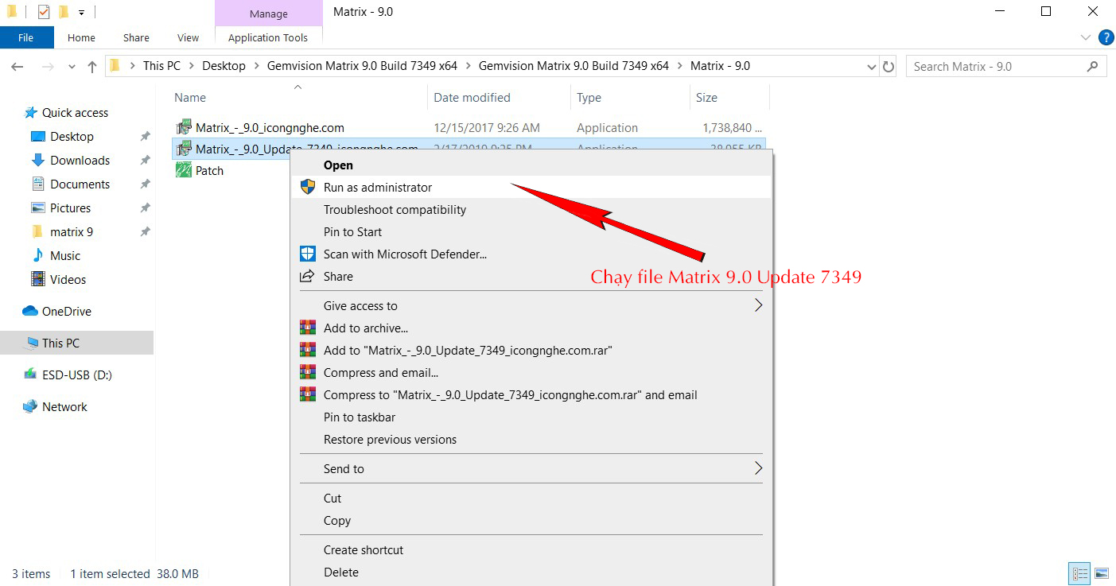Click Manage contextual tab header

coord(269,14)
